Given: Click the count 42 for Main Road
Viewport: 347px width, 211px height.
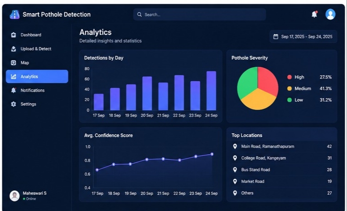Looking at the screenshot, I should pyautogui.click(x=329, y=147).
